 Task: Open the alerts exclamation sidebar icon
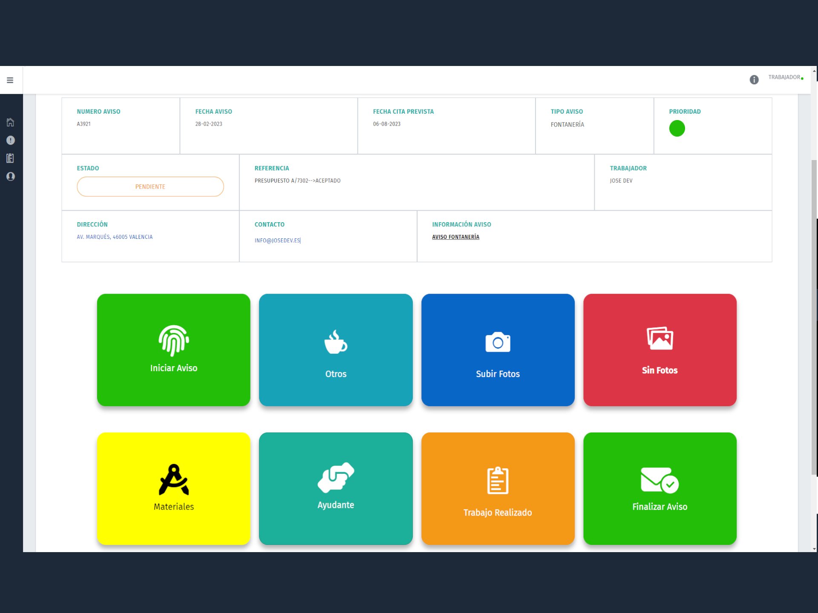click(x=10, y=140)
